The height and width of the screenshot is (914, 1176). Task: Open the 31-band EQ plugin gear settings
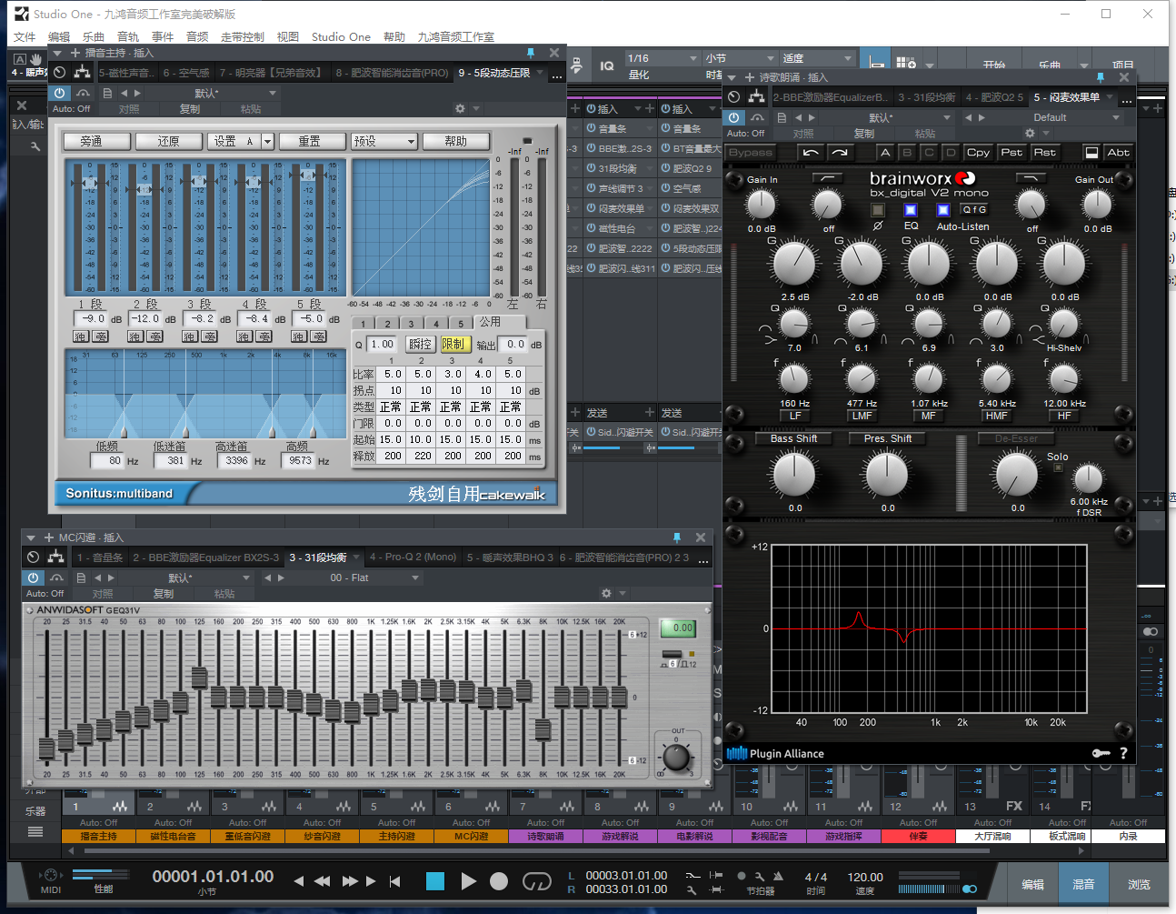(606, 593)
